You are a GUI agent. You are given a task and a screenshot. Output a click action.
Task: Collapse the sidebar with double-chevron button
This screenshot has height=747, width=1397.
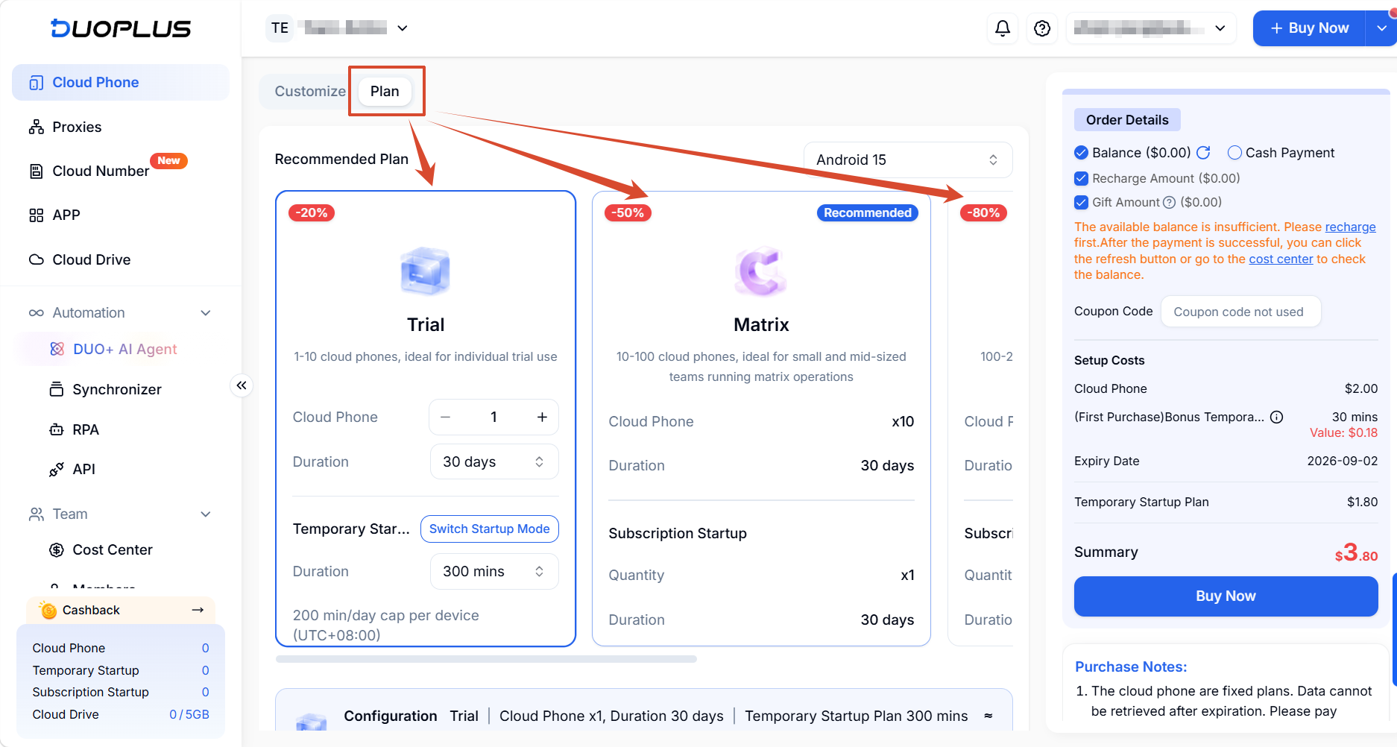point(242,385)
